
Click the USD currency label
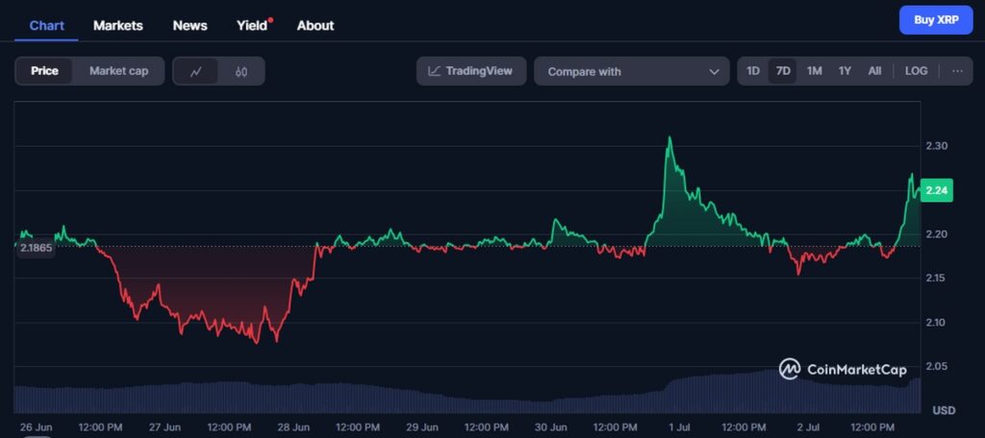click(944, 410)
